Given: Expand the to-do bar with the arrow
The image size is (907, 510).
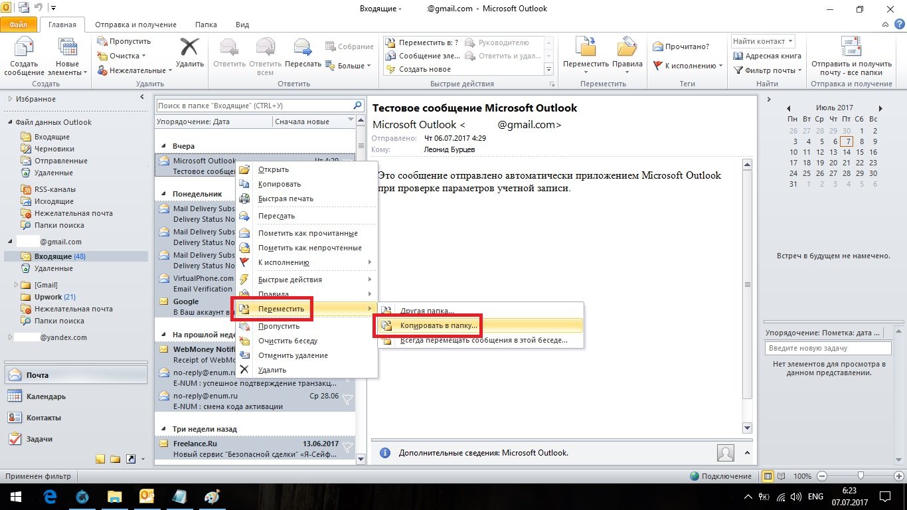Looking at the screenshot, I should click(769, 100).
